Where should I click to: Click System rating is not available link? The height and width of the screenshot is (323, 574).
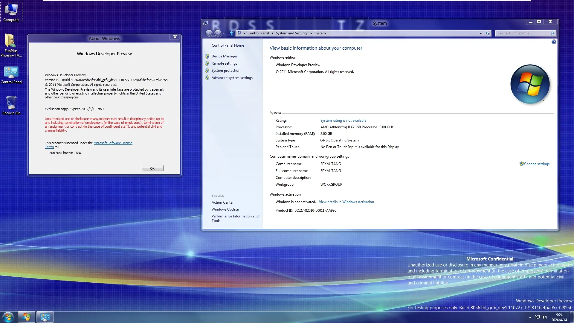[343, 121]
